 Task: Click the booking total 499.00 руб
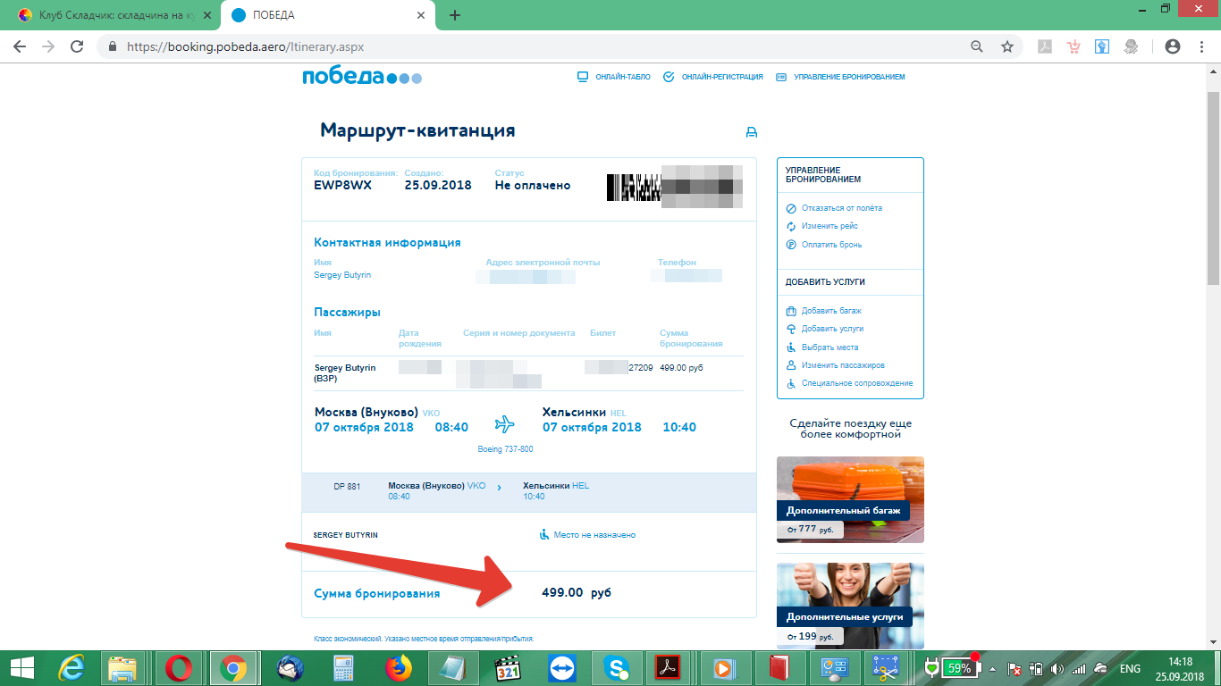(x=577, y=593)
